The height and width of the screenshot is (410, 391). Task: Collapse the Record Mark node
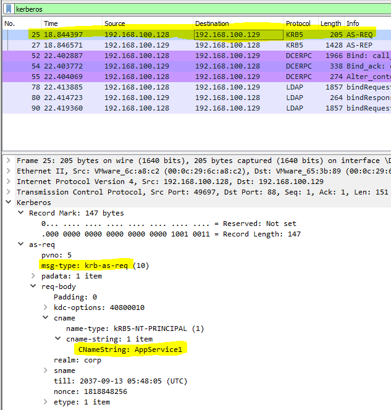click(21, 213)
